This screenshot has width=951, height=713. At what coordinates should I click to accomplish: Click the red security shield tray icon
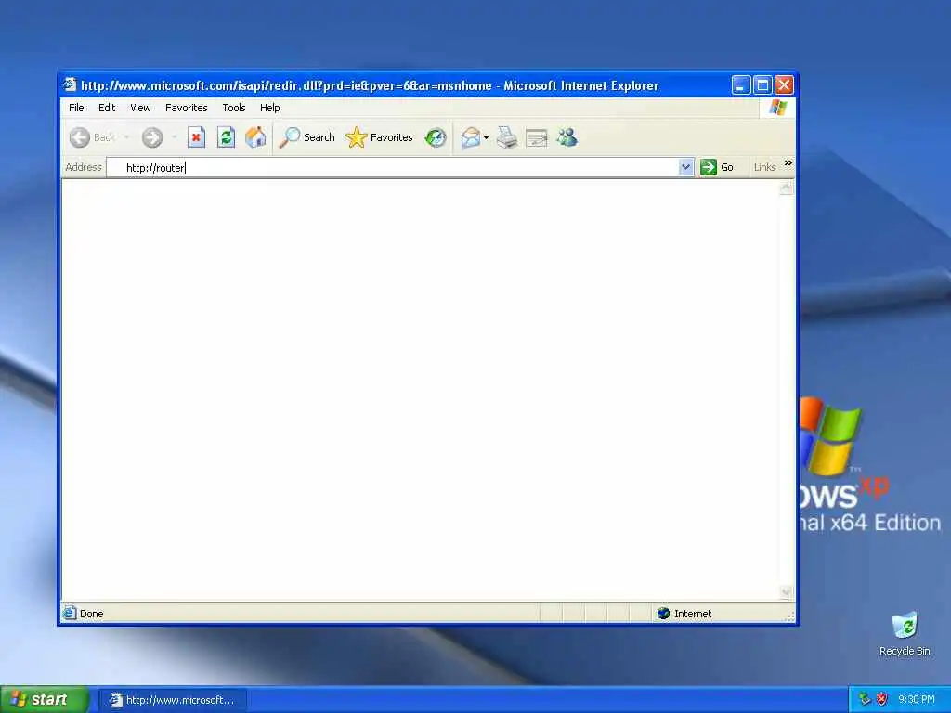pos(882,699)
